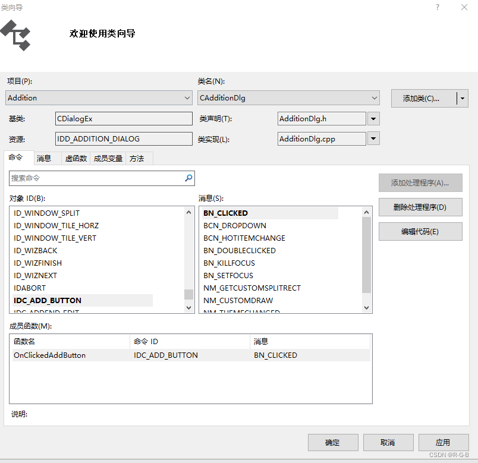Click object ID list scroll-down arrow

point(188,307)
